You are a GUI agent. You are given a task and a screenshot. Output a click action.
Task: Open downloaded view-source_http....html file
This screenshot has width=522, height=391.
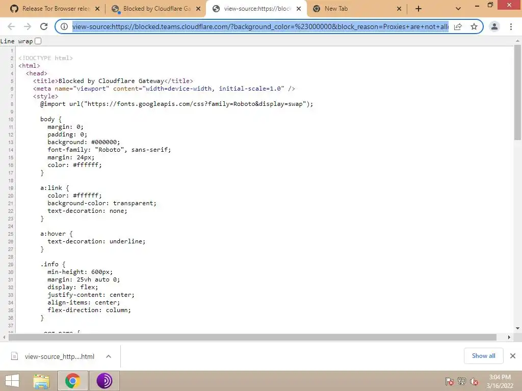tap(59, 356)
